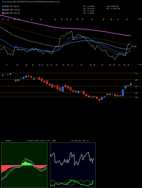Click the thick magenta long-term EMA line
The width and height of the screenshot is (142, 188).
click(x=65, y=28)
